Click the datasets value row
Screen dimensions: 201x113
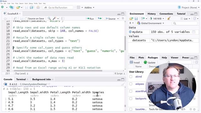[164, 40]
